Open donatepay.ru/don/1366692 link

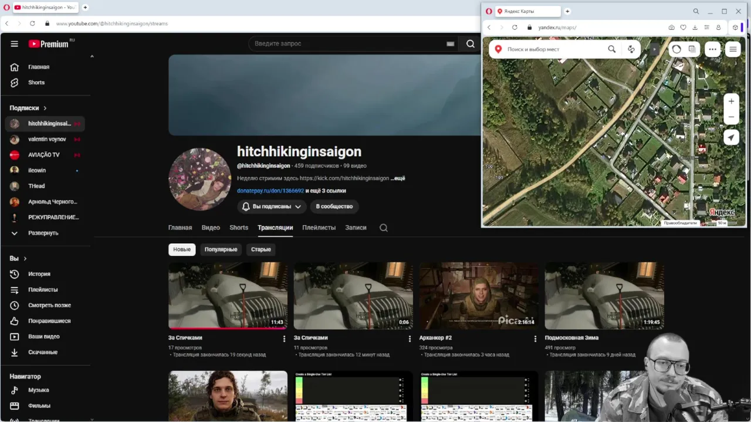click(270, 190)
